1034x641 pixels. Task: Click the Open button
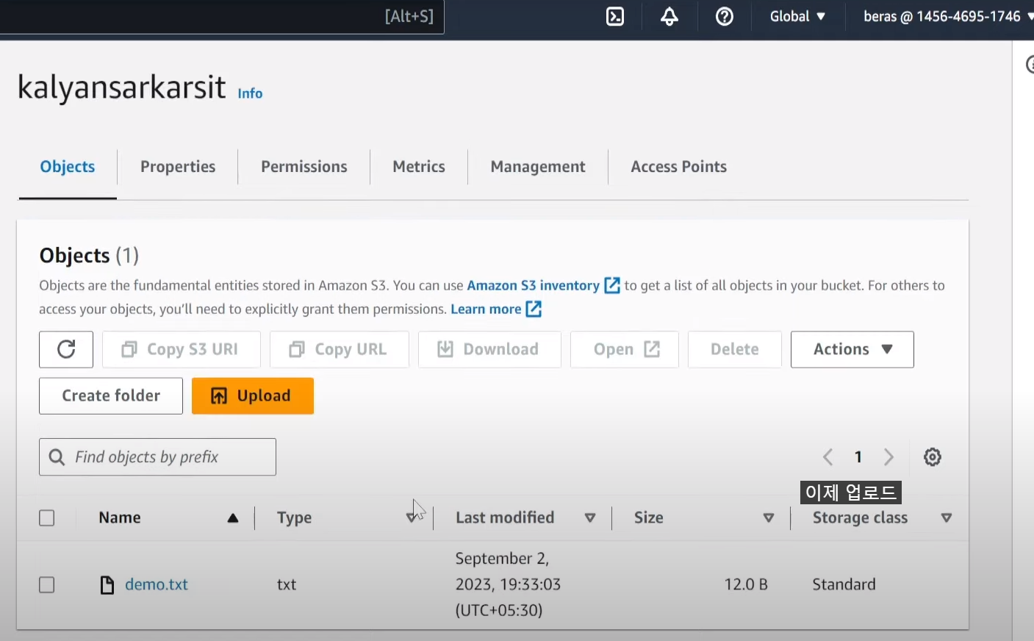tap(625, 349)
